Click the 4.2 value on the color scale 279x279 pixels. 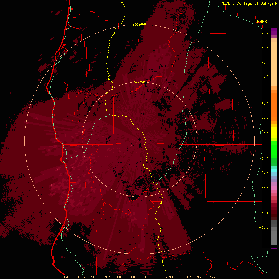click(265, 131)
